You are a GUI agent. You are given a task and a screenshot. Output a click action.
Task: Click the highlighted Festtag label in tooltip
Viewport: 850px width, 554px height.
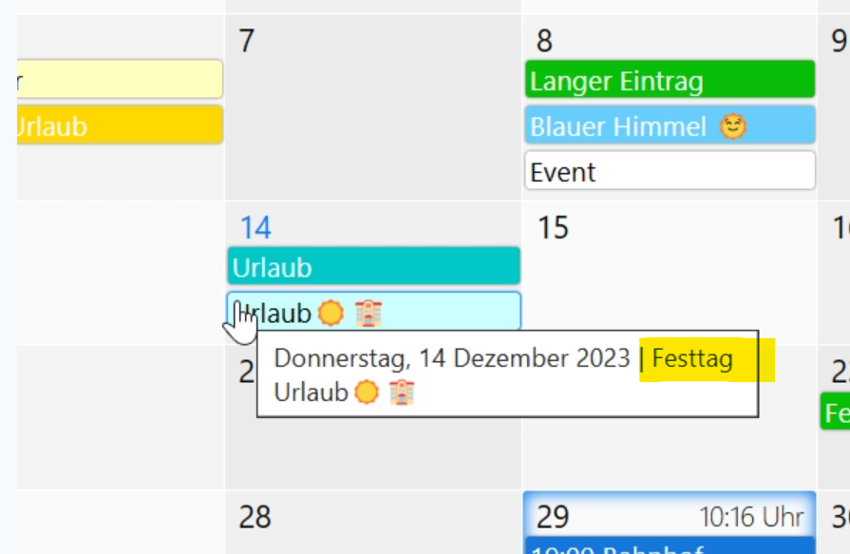click(x=692, y=360)
